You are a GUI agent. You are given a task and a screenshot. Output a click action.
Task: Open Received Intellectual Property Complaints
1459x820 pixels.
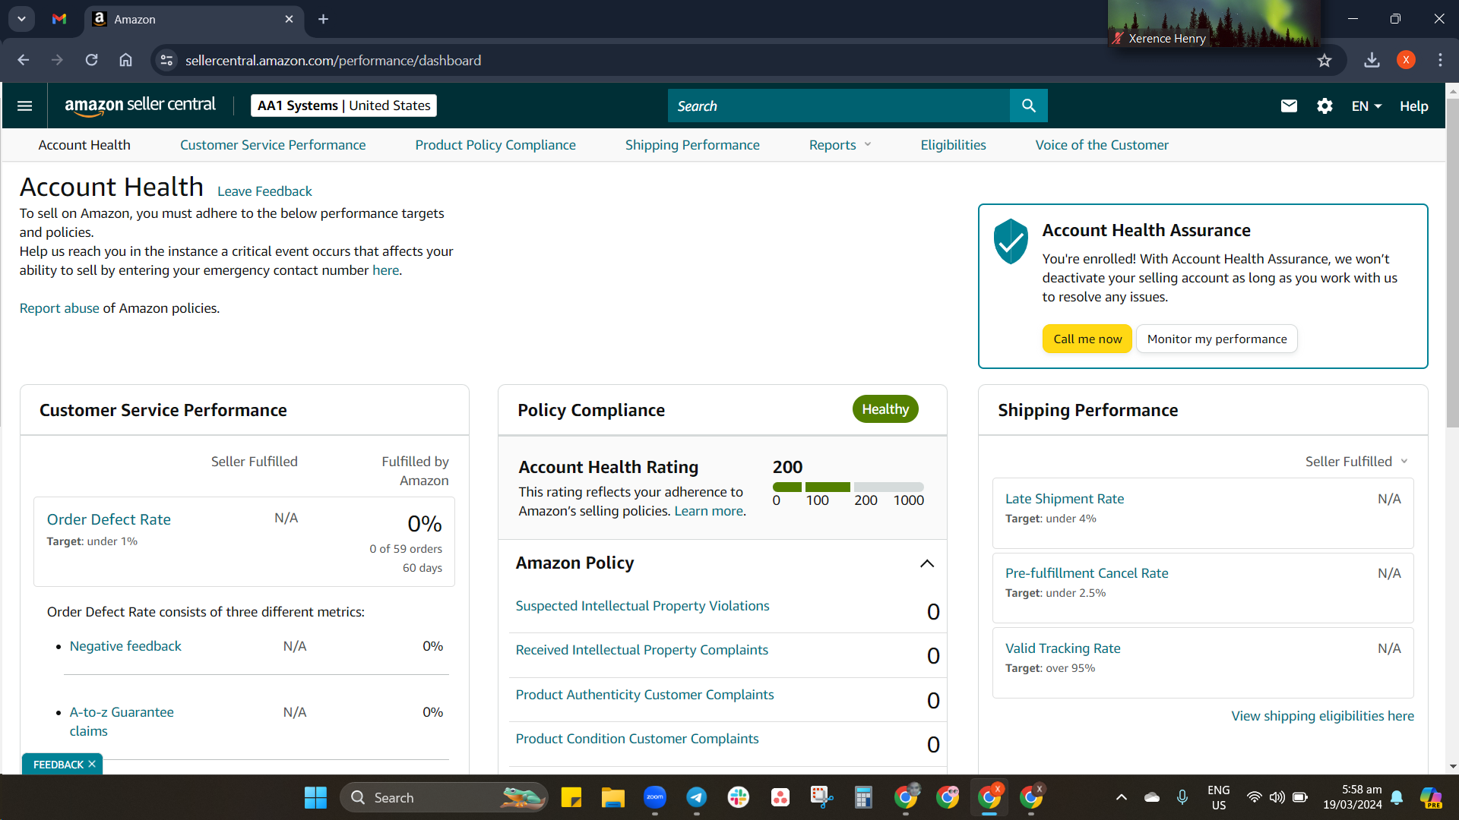click(x=641, y=650)
